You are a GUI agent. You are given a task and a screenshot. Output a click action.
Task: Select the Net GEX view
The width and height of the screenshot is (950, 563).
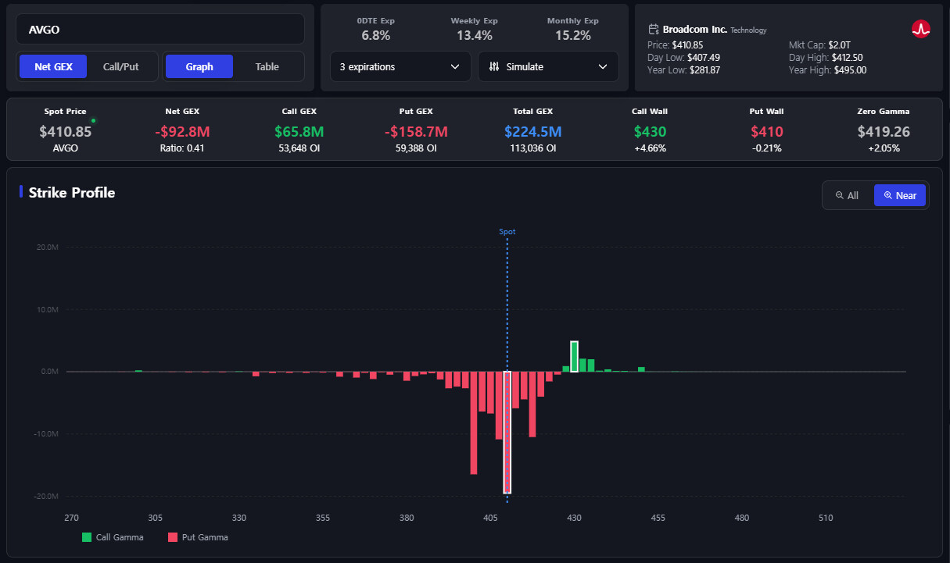pos(53,66)
